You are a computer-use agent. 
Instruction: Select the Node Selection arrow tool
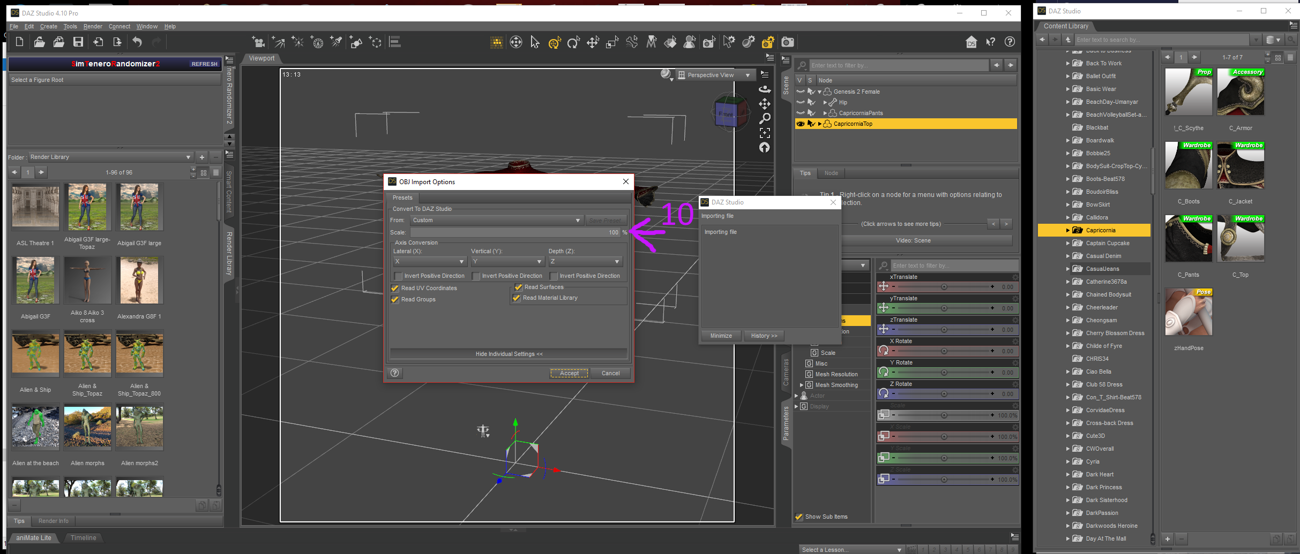click(535, 42)
